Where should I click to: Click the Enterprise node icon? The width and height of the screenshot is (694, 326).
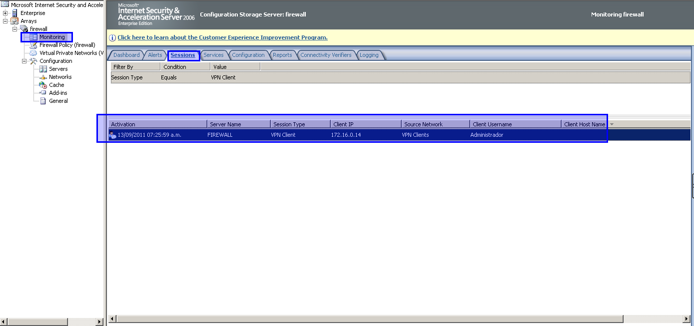click(x=14, y=13)
